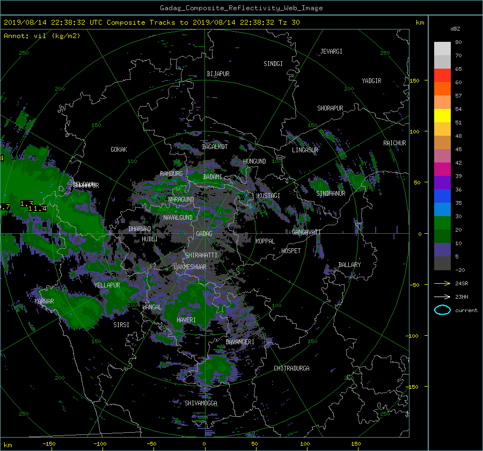This screenshot has width=483, height=451.
Task: Click the 'NAVALGUND' city label
Action: [x=178, y=218]
